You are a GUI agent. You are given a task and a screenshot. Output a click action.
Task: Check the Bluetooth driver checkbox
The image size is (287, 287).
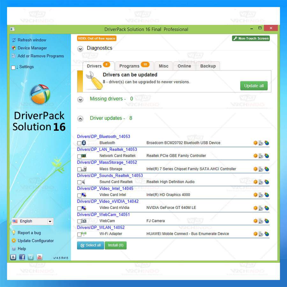tap(79, 143)
